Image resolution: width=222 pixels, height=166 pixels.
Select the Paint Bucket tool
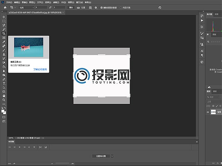[x=4, y=67]
